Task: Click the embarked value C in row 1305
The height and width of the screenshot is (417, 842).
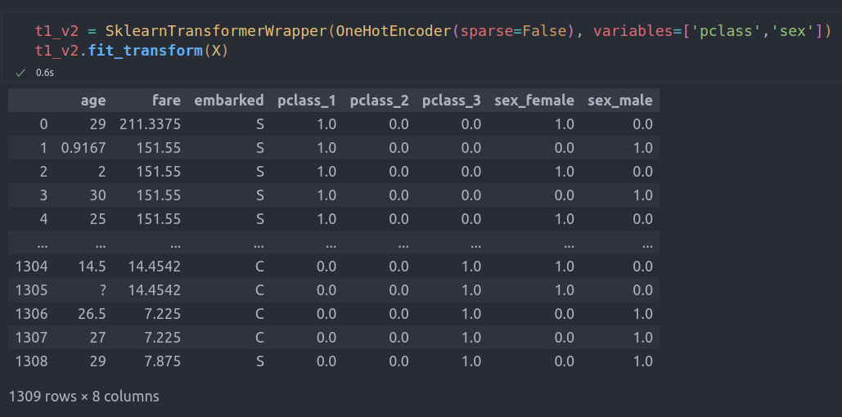Action: (x=259, y=290)
